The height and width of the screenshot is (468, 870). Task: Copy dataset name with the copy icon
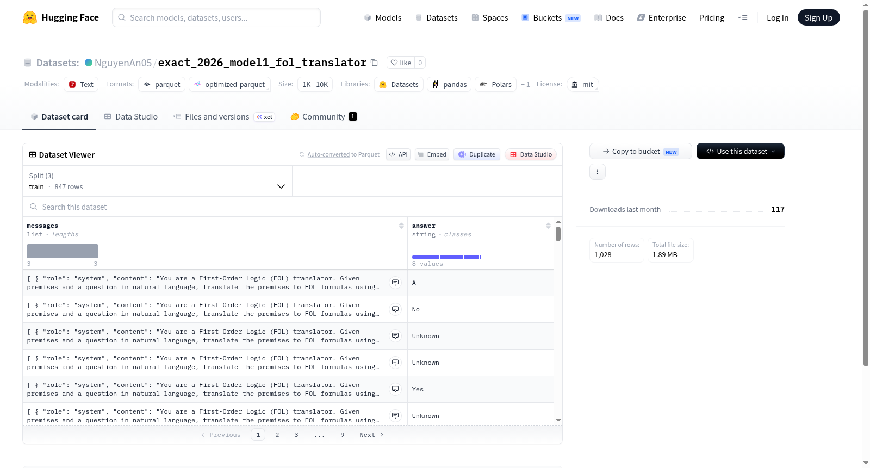point(374,63)
